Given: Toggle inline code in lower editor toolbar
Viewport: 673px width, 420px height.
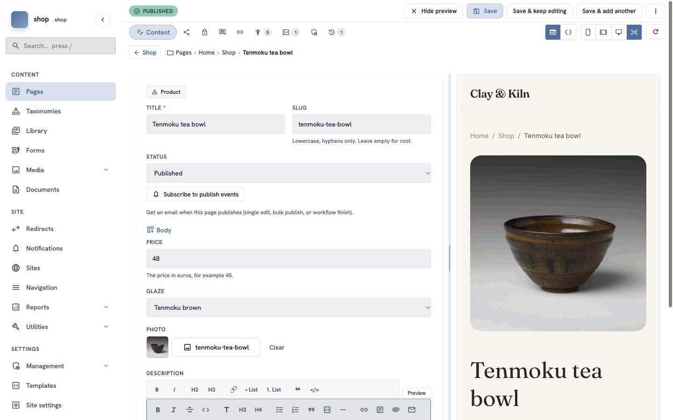Looking at the screenshot, I should [206, 410].
